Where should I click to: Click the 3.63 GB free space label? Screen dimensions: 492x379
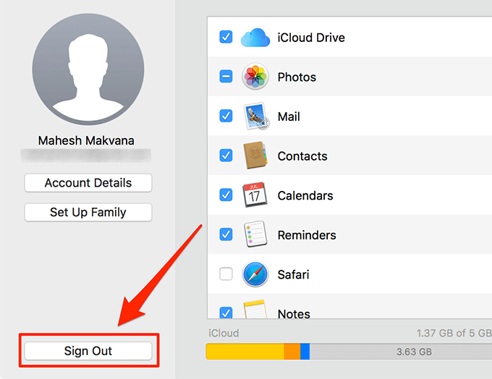coord(414,352)
